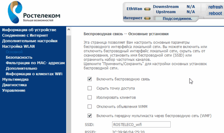Open Информация об устройстве menu

click(x=29, y=30)
